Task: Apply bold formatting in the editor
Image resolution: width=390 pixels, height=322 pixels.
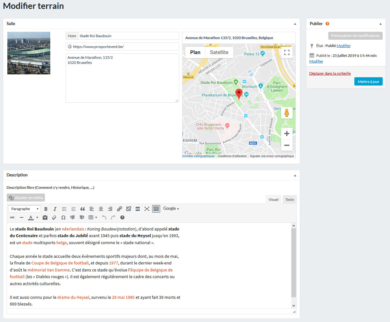Action: [x=46, y=209]
